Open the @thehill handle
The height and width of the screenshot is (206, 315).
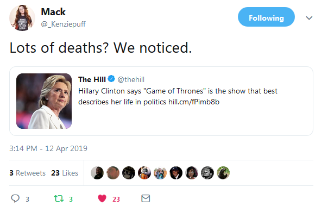point(131,79)
